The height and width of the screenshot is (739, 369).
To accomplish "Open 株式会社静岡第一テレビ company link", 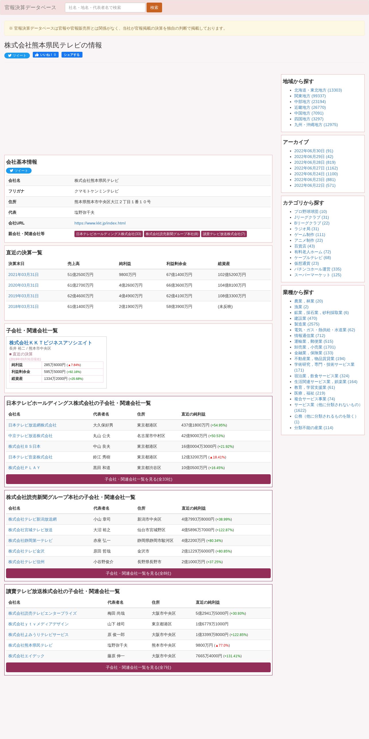I will [x=30, y=540].
